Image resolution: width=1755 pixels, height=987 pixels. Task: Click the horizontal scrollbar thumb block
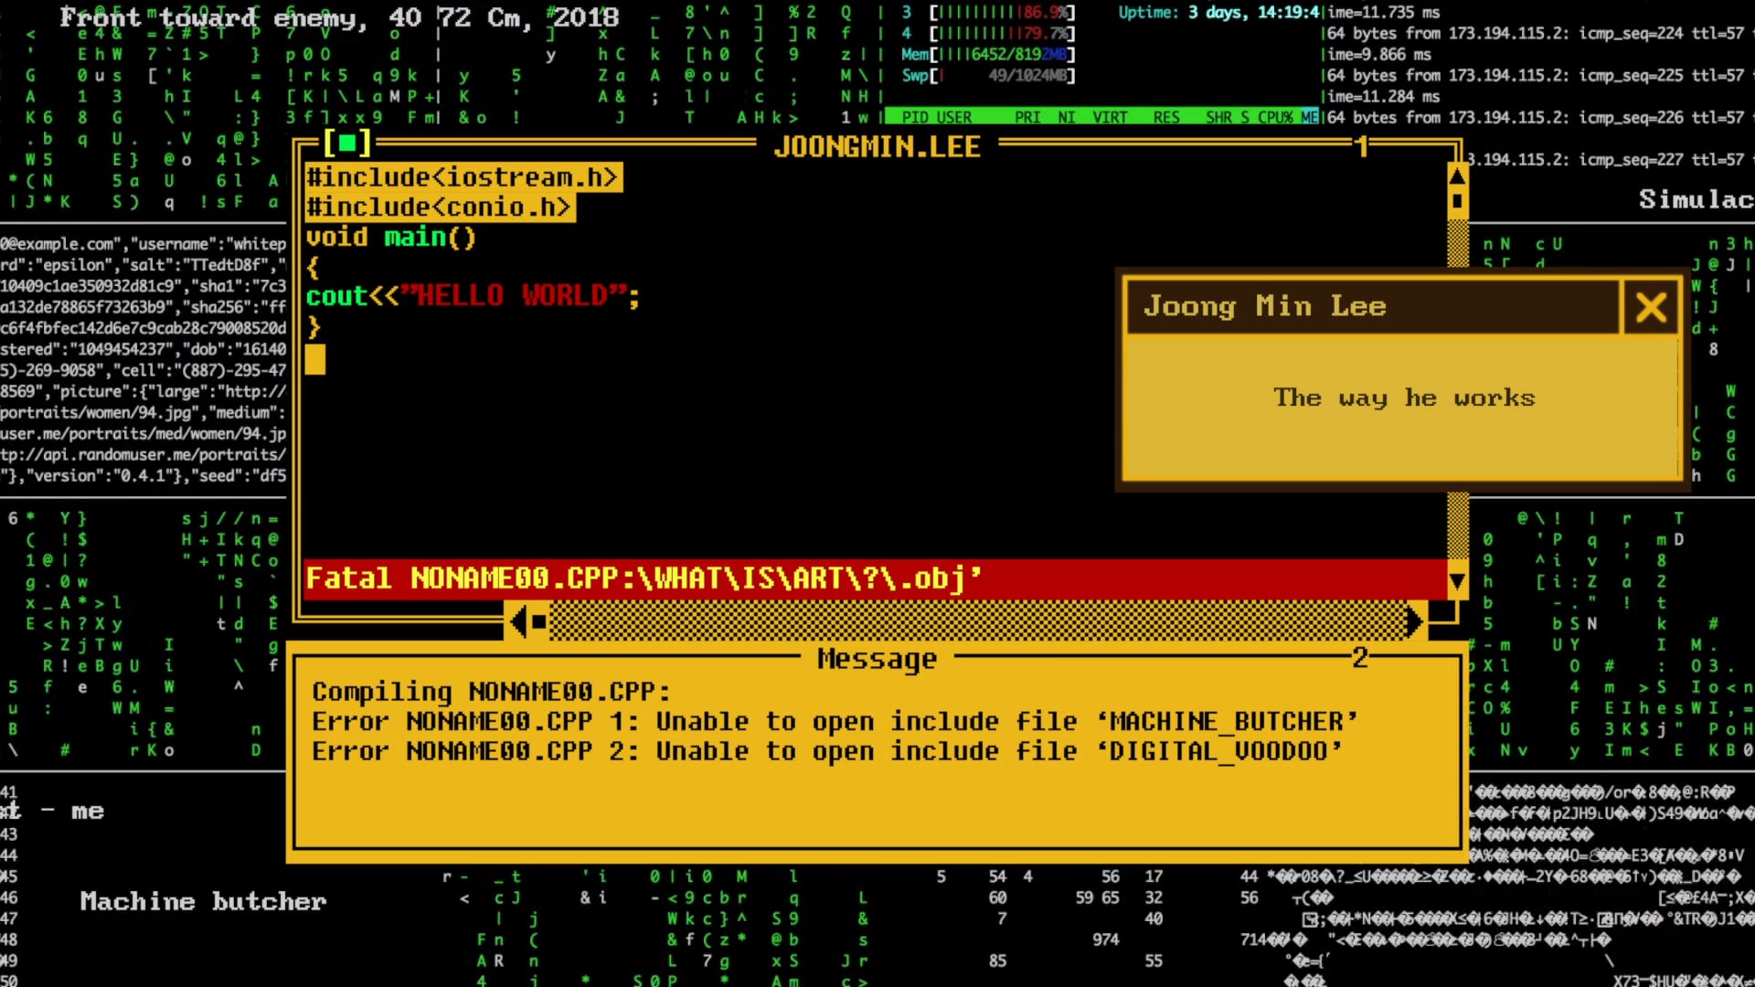coord(539,622)
